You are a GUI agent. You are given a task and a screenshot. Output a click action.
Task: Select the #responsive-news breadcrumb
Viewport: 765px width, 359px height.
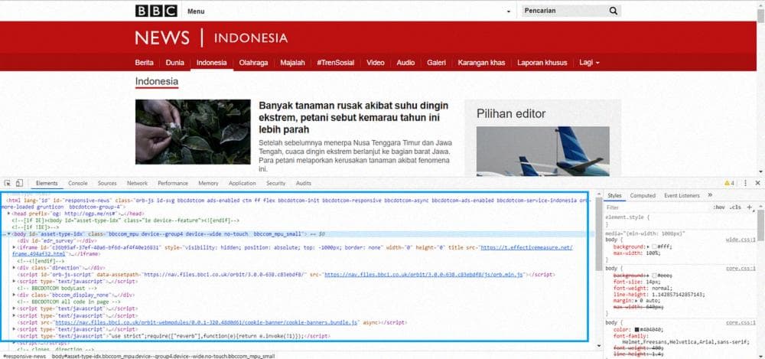(24, 356)
